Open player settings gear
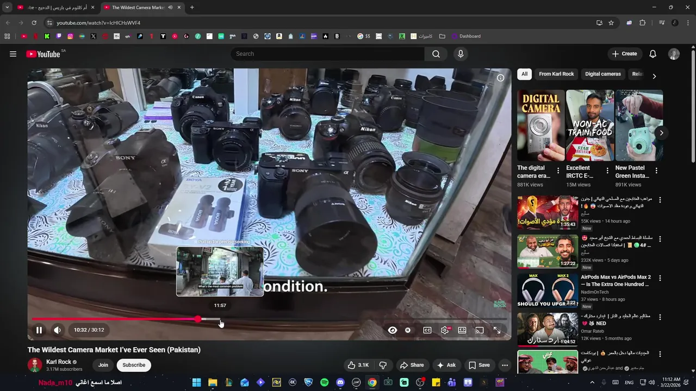This screenshot has width=696, height=391. pos(445,330)
